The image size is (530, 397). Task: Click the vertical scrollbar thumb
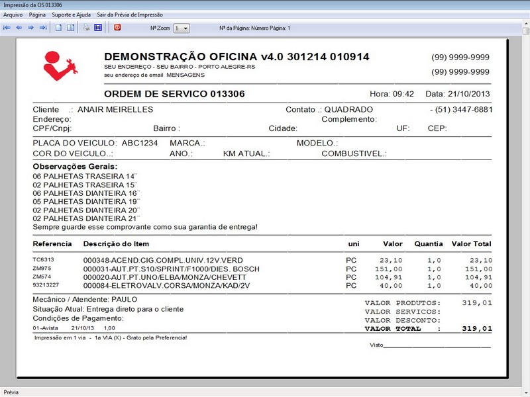[x=526, y=31]
